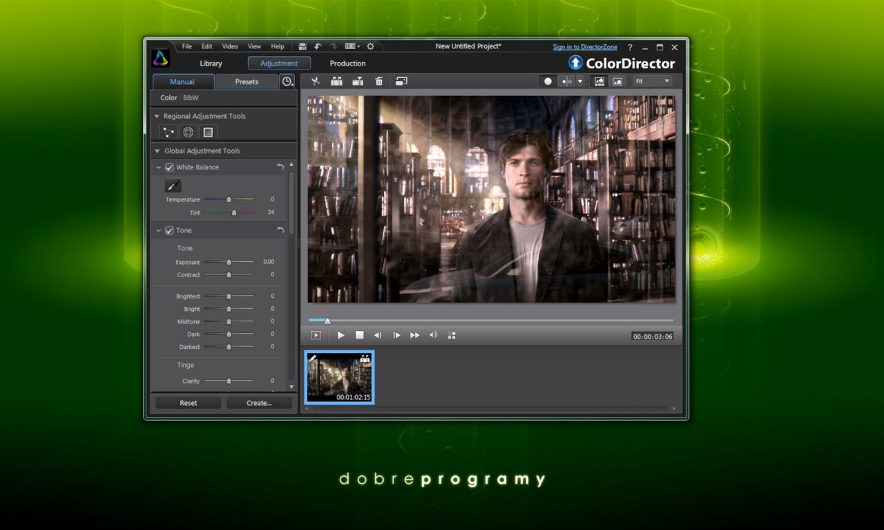Click the save project floppy icon
Screen dimensions: 884x530
click(302, 46)
